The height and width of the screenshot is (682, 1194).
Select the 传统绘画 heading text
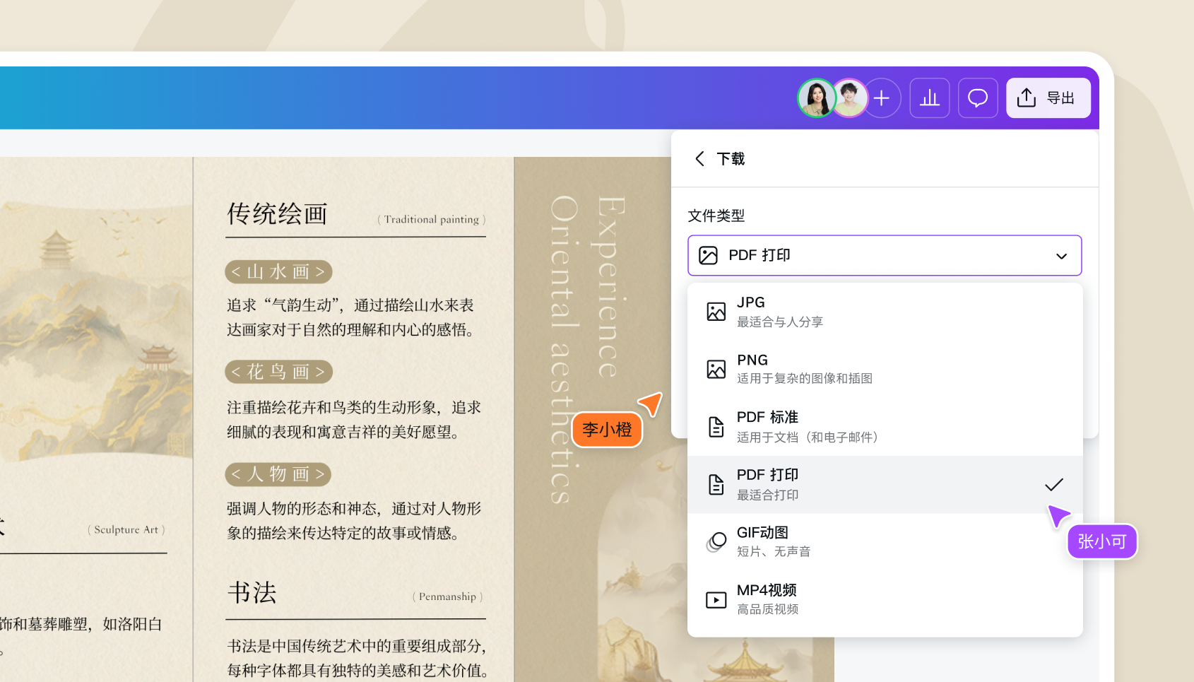pos(277,213)
